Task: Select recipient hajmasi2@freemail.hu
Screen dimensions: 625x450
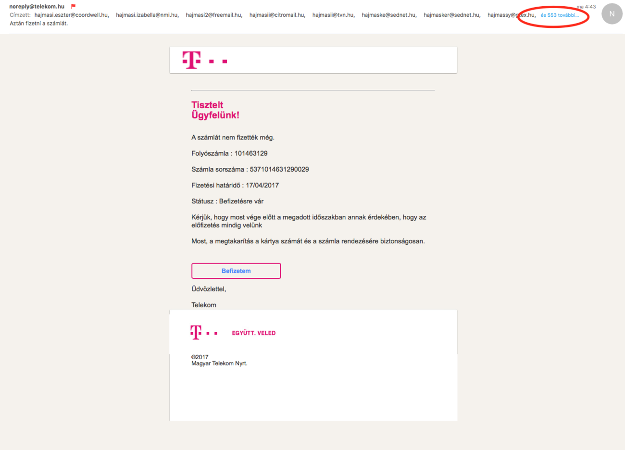Action: pyautogui.click(x=213, y=15)
